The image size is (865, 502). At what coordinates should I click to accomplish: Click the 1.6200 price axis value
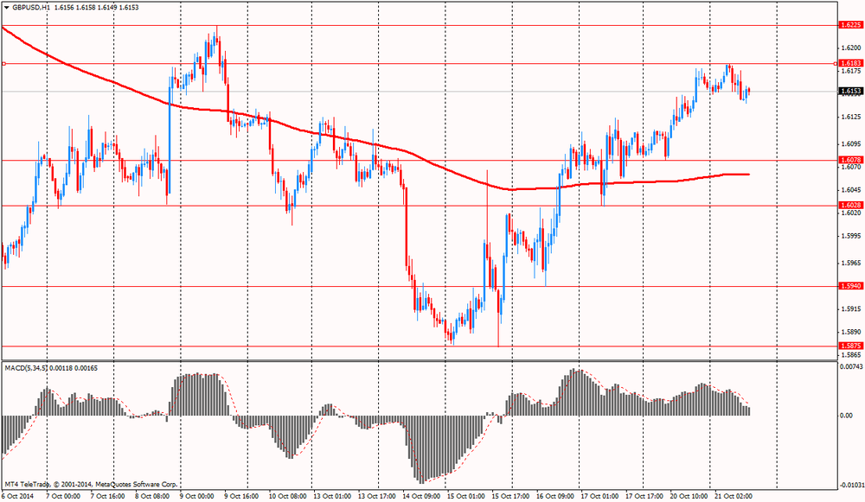[x=849, y=48]
